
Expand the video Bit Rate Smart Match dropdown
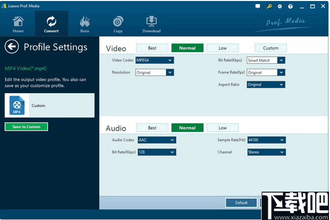click(281, 60)
